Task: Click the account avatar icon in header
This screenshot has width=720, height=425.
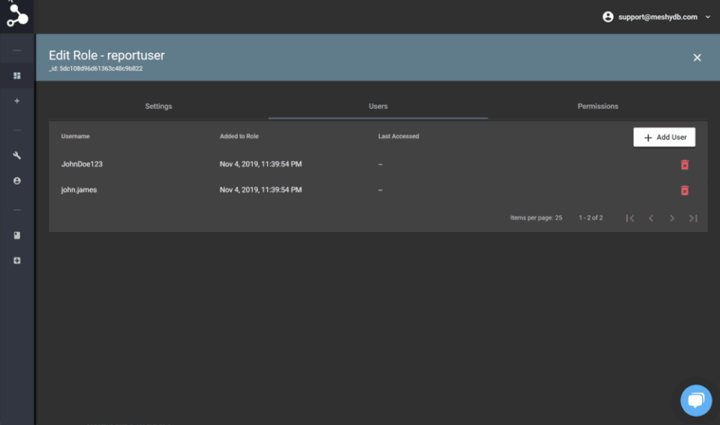Action: coord(608,17)
